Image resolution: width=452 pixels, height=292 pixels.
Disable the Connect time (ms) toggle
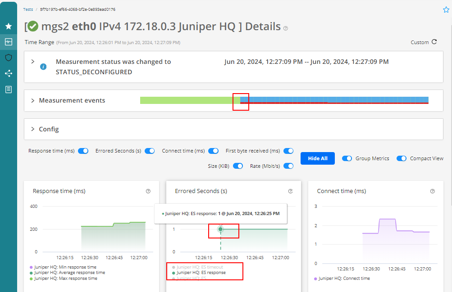pyautogui.click(x=213, y=151)
